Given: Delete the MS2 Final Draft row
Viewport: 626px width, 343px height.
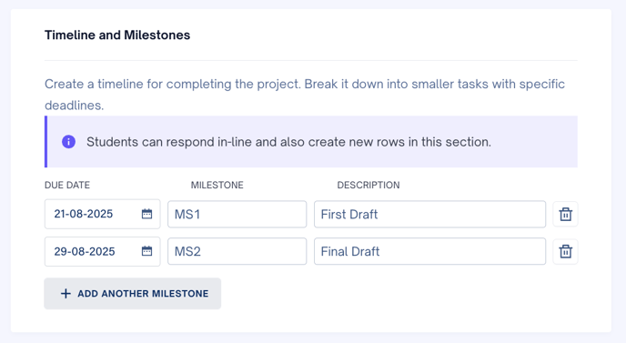Looking at the screenshot, I should pos(565,251).
